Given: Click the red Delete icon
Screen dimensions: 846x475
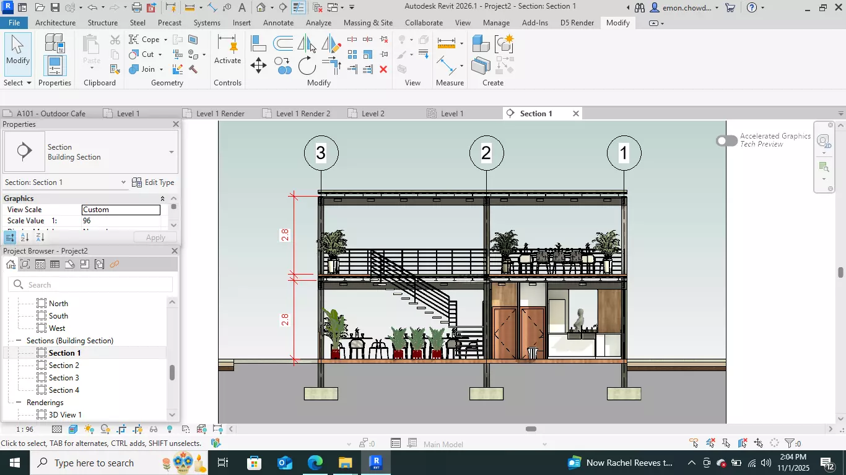Looking at the screenshot, I should tap(383, 69).
